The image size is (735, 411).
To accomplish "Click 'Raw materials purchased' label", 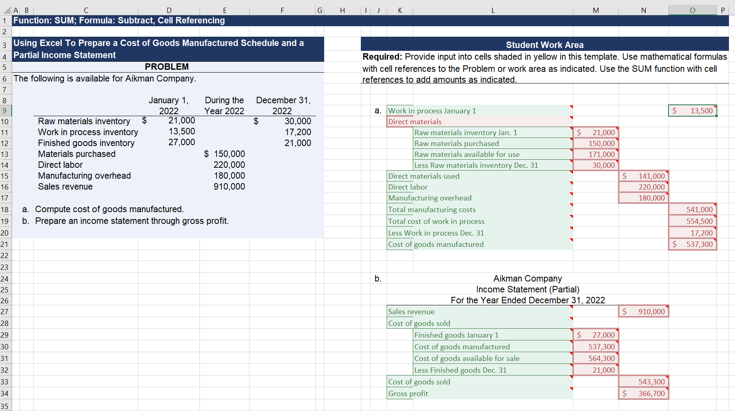I will 493,143.
